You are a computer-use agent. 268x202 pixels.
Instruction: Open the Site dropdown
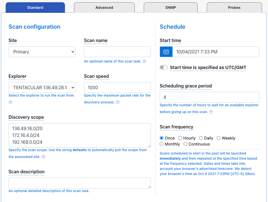click(42, 52)
